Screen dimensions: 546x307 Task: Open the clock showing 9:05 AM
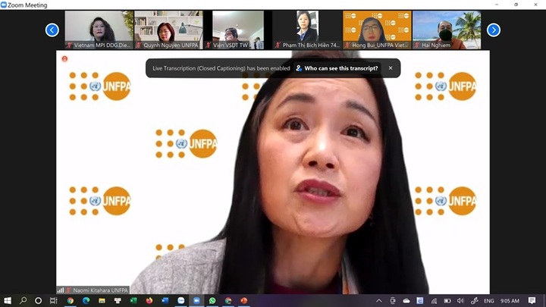click(x=510, y=301)
